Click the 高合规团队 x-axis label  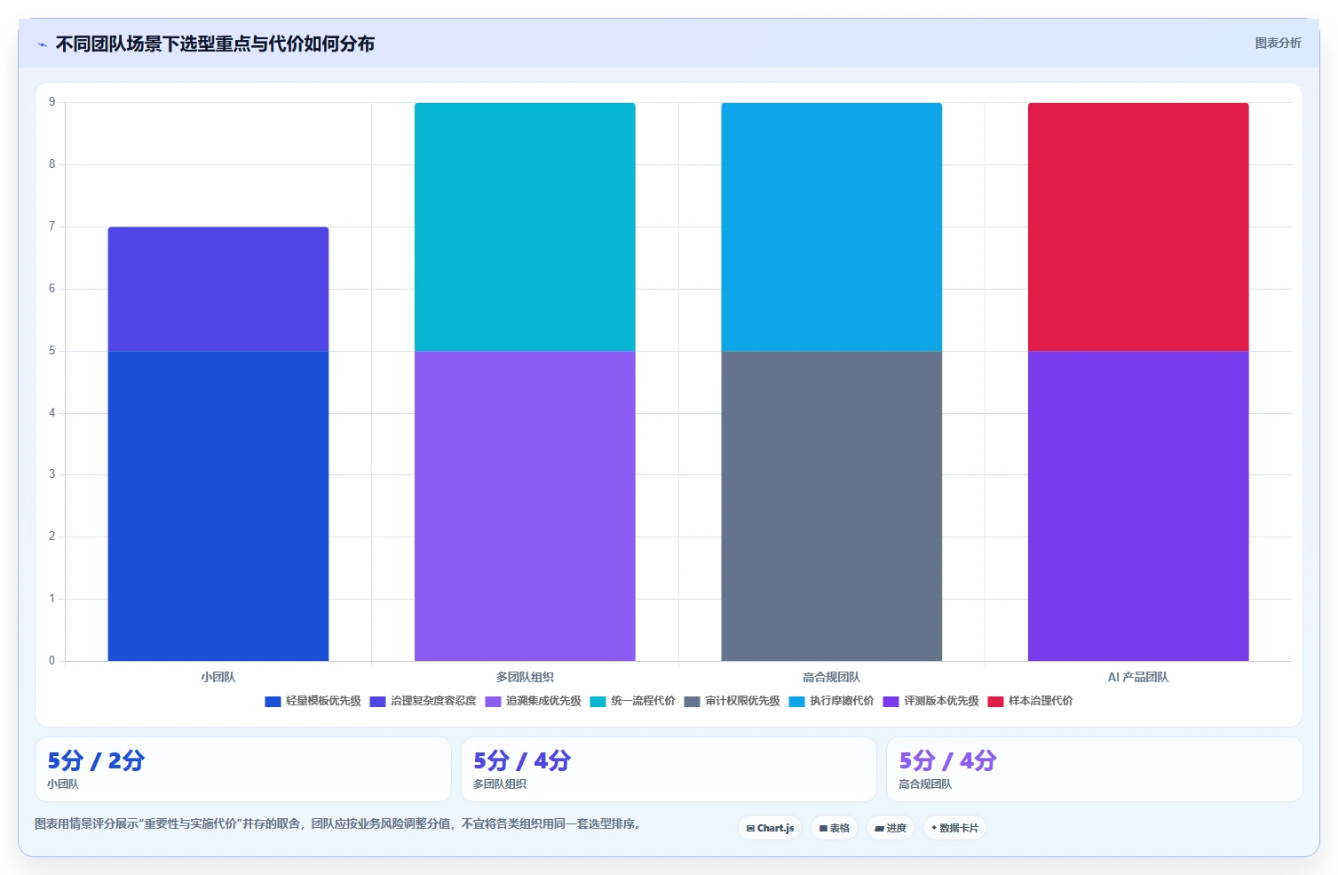832,677
